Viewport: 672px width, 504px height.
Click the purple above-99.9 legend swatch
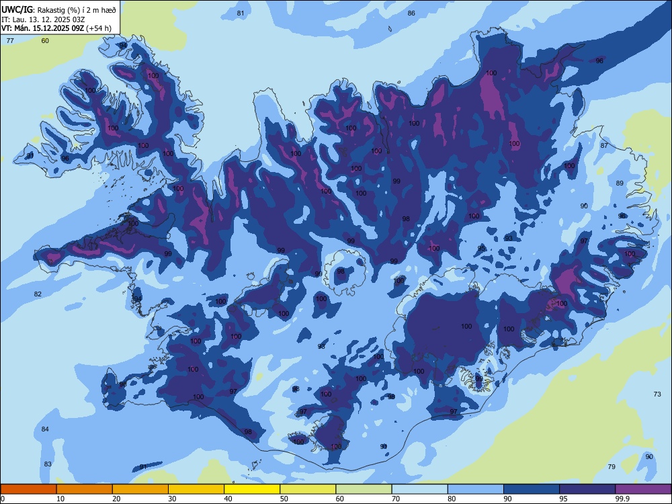click(x=643, y=489)
